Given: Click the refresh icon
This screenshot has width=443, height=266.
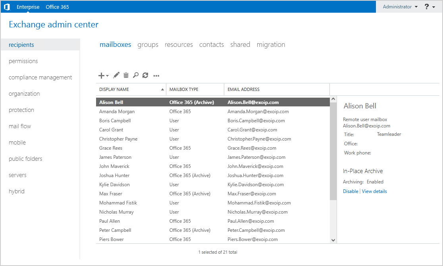Looking at the screenshot, I should point(145,75).
